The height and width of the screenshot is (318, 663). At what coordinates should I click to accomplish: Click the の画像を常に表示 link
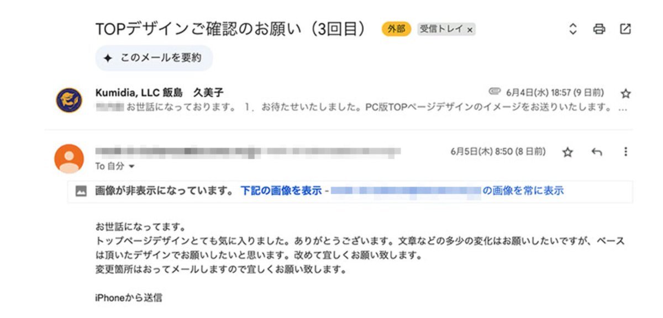[523, 191]
